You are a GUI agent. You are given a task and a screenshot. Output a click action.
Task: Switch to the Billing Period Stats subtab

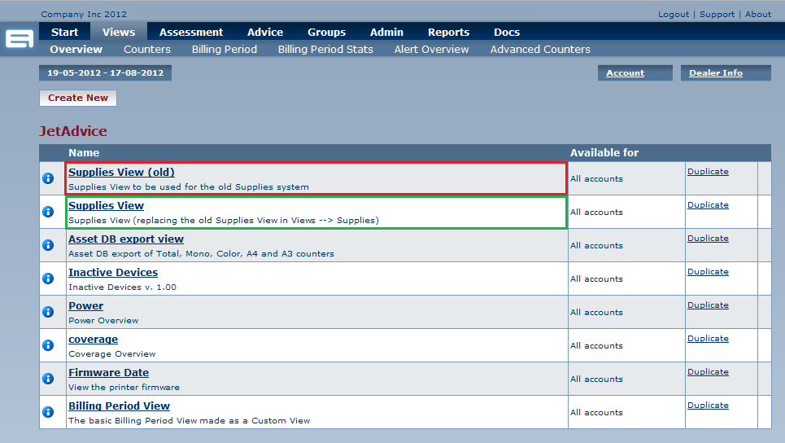click(325, 50)
